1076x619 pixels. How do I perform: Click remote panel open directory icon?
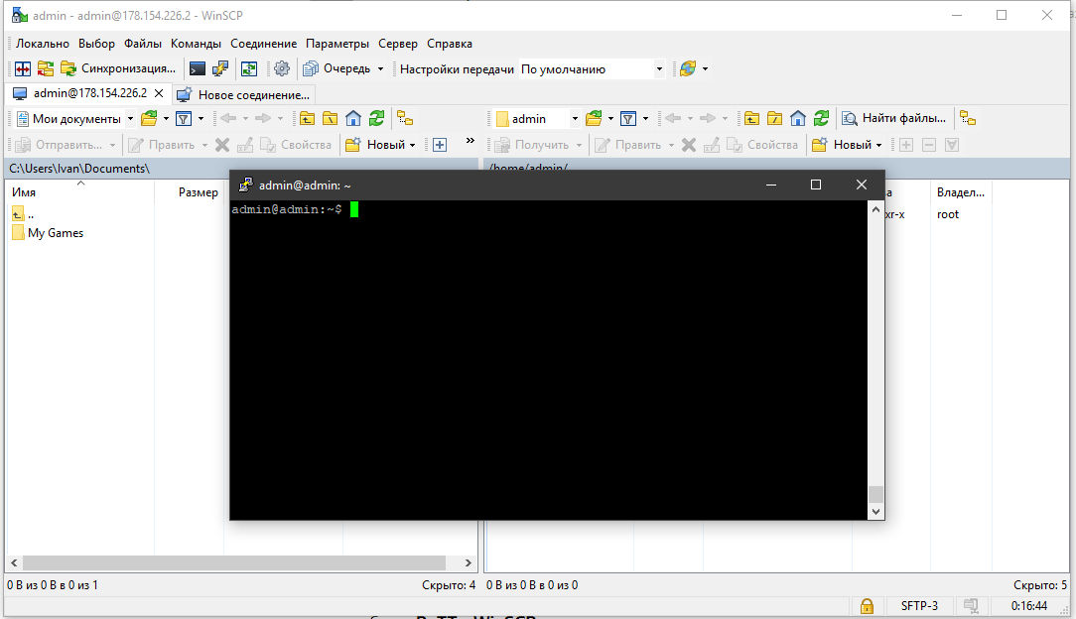click(594, 119)
